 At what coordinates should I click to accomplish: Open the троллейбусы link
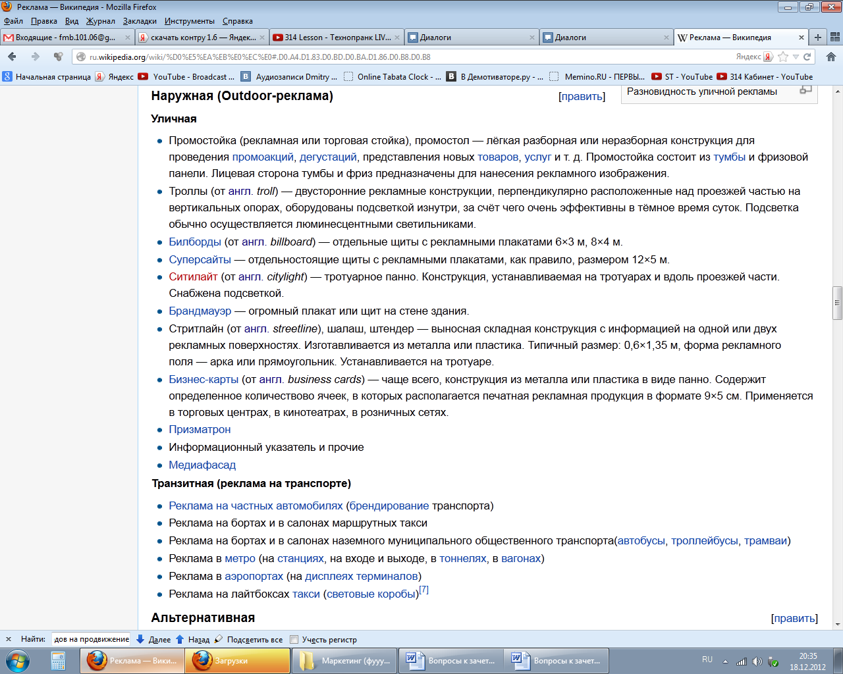coord(705,541)
